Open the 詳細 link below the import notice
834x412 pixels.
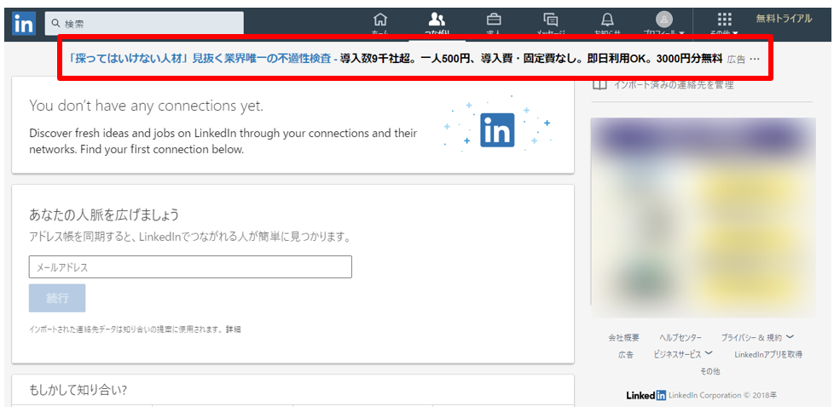pos(233,329)
